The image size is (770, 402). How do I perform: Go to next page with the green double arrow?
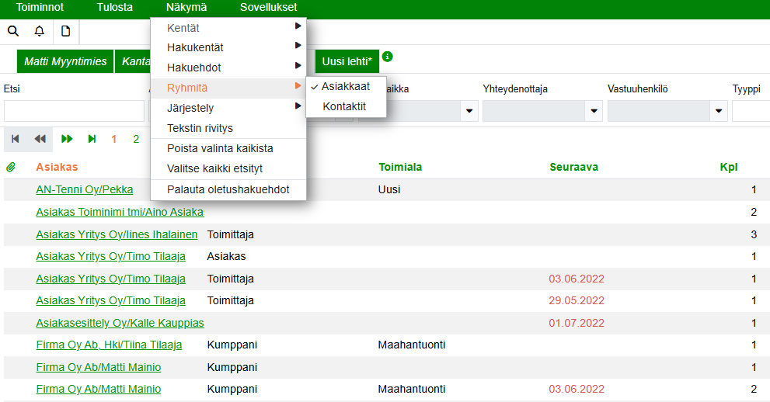(x=67, y=139)
